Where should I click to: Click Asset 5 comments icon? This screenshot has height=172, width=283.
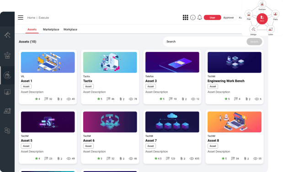point(46,158)
